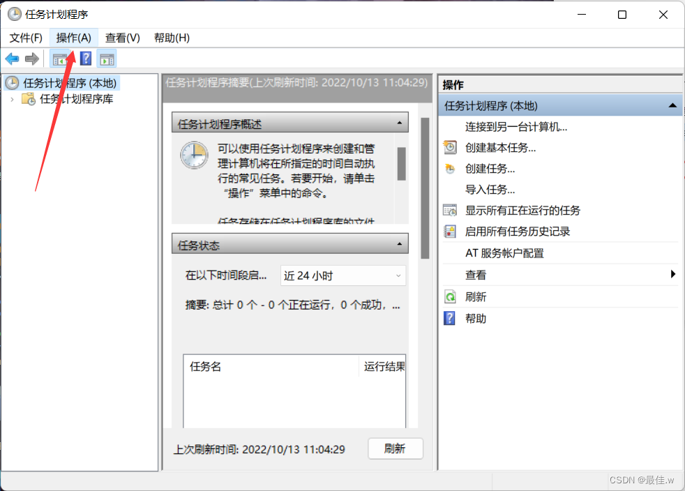Click the 刷新 button at the bottom

click(396, 448)
